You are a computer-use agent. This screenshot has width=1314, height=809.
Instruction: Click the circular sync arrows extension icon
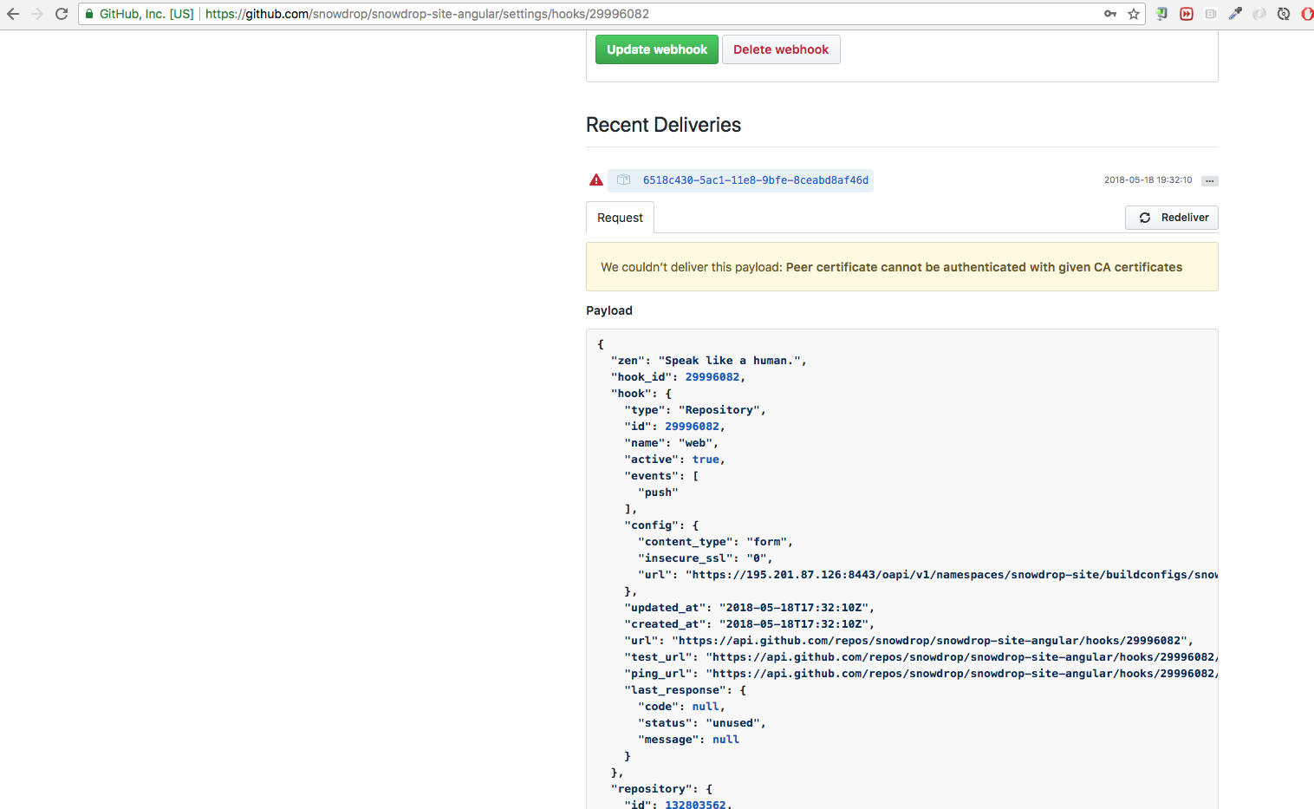(x=1284, y=14)
